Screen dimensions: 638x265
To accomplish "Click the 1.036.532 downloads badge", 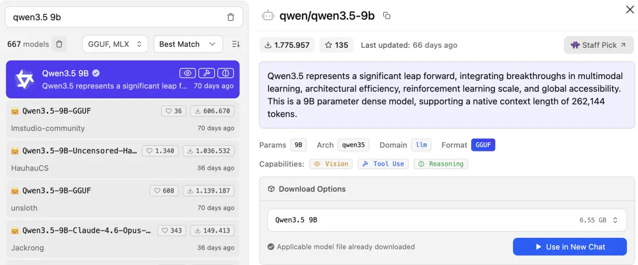I will [208, 151].
